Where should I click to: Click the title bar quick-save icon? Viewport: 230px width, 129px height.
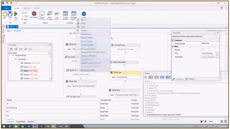7,3
